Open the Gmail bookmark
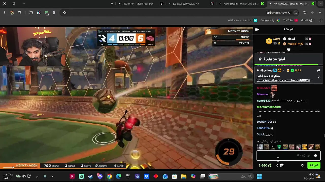The width and height of the screenshot is (325, 182). point(306,20)
